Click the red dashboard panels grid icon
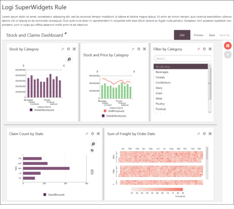This screenshot has width=234, height=209. pyautogui.click(x=227, y=46)
